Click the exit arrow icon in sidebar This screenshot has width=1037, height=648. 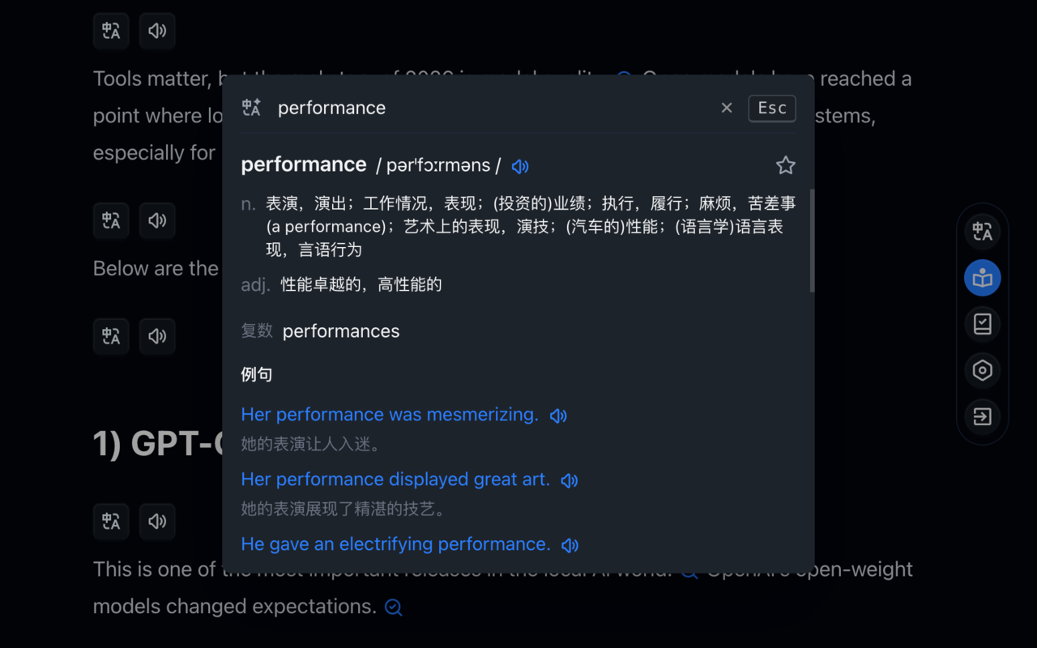pos(982,416)
